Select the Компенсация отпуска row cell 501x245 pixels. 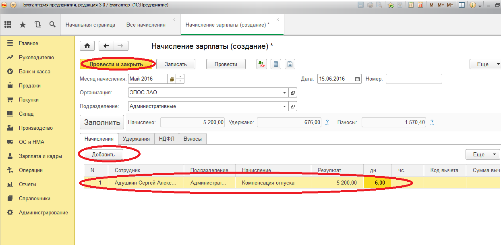point(273,183)
